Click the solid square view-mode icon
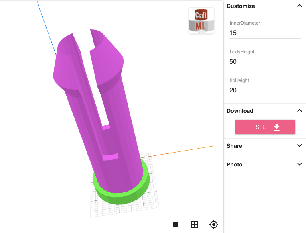This screenshot has width=306, height=233. tap(176, 225)
